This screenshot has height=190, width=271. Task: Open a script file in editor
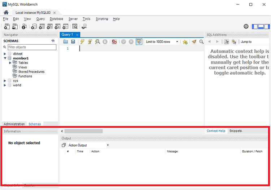click(65, 41)
